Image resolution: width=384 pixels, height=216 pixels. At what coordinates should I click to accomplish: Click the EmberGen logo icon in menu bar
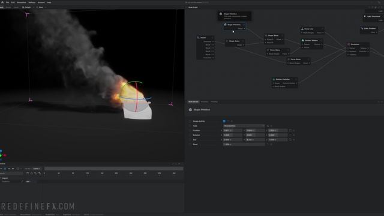pyautogui.click(x=2, y=2)
